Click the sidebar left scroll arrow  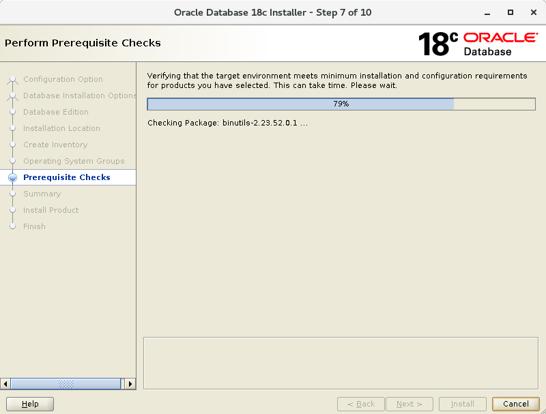click(x=5, y=384)
